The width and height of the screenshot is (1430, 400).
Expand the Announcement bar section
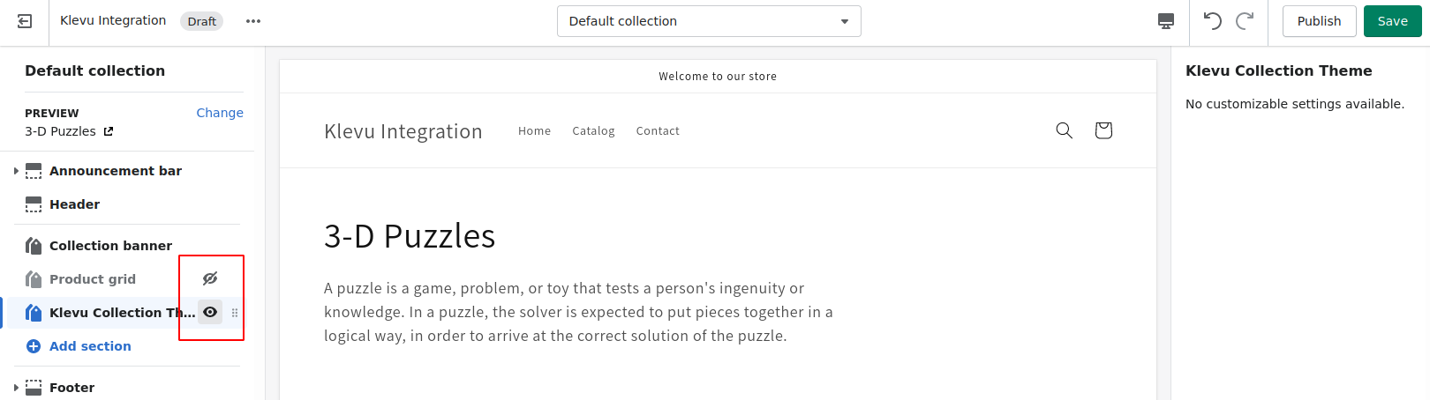pyautogui.click(x=16, y=171)
